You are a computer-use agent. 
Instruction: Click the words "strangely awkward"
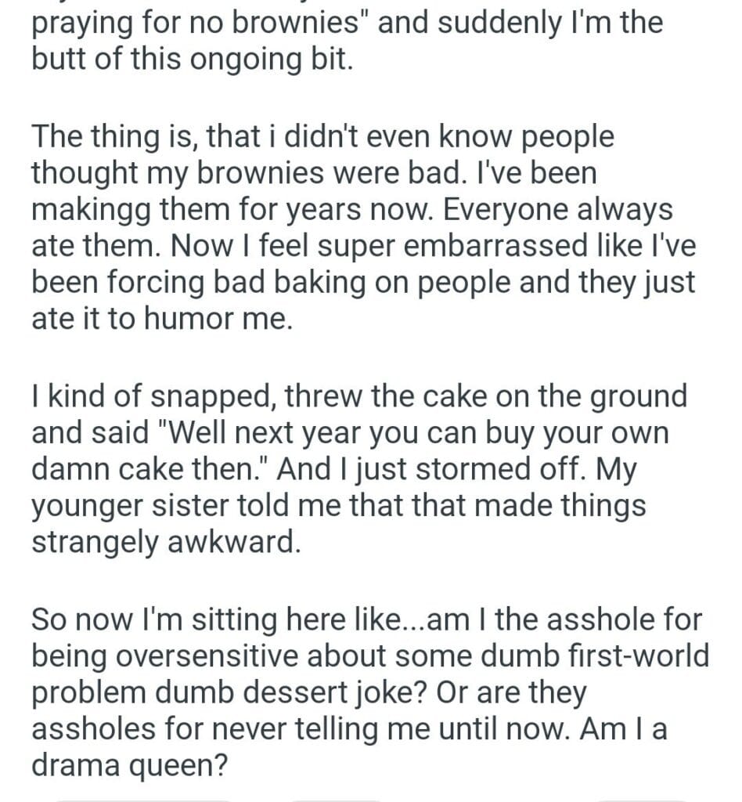coord(165,542)
